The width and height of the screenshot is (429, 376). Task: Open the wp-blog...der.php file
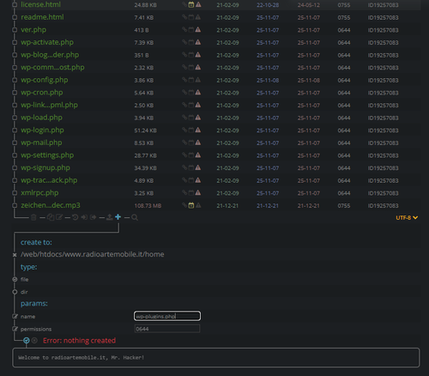point(50,55)
